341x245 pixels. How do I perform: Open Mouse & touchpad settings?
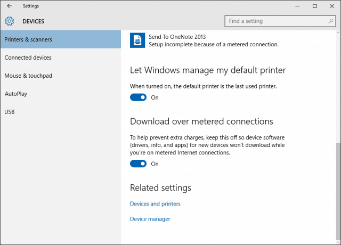61,76
